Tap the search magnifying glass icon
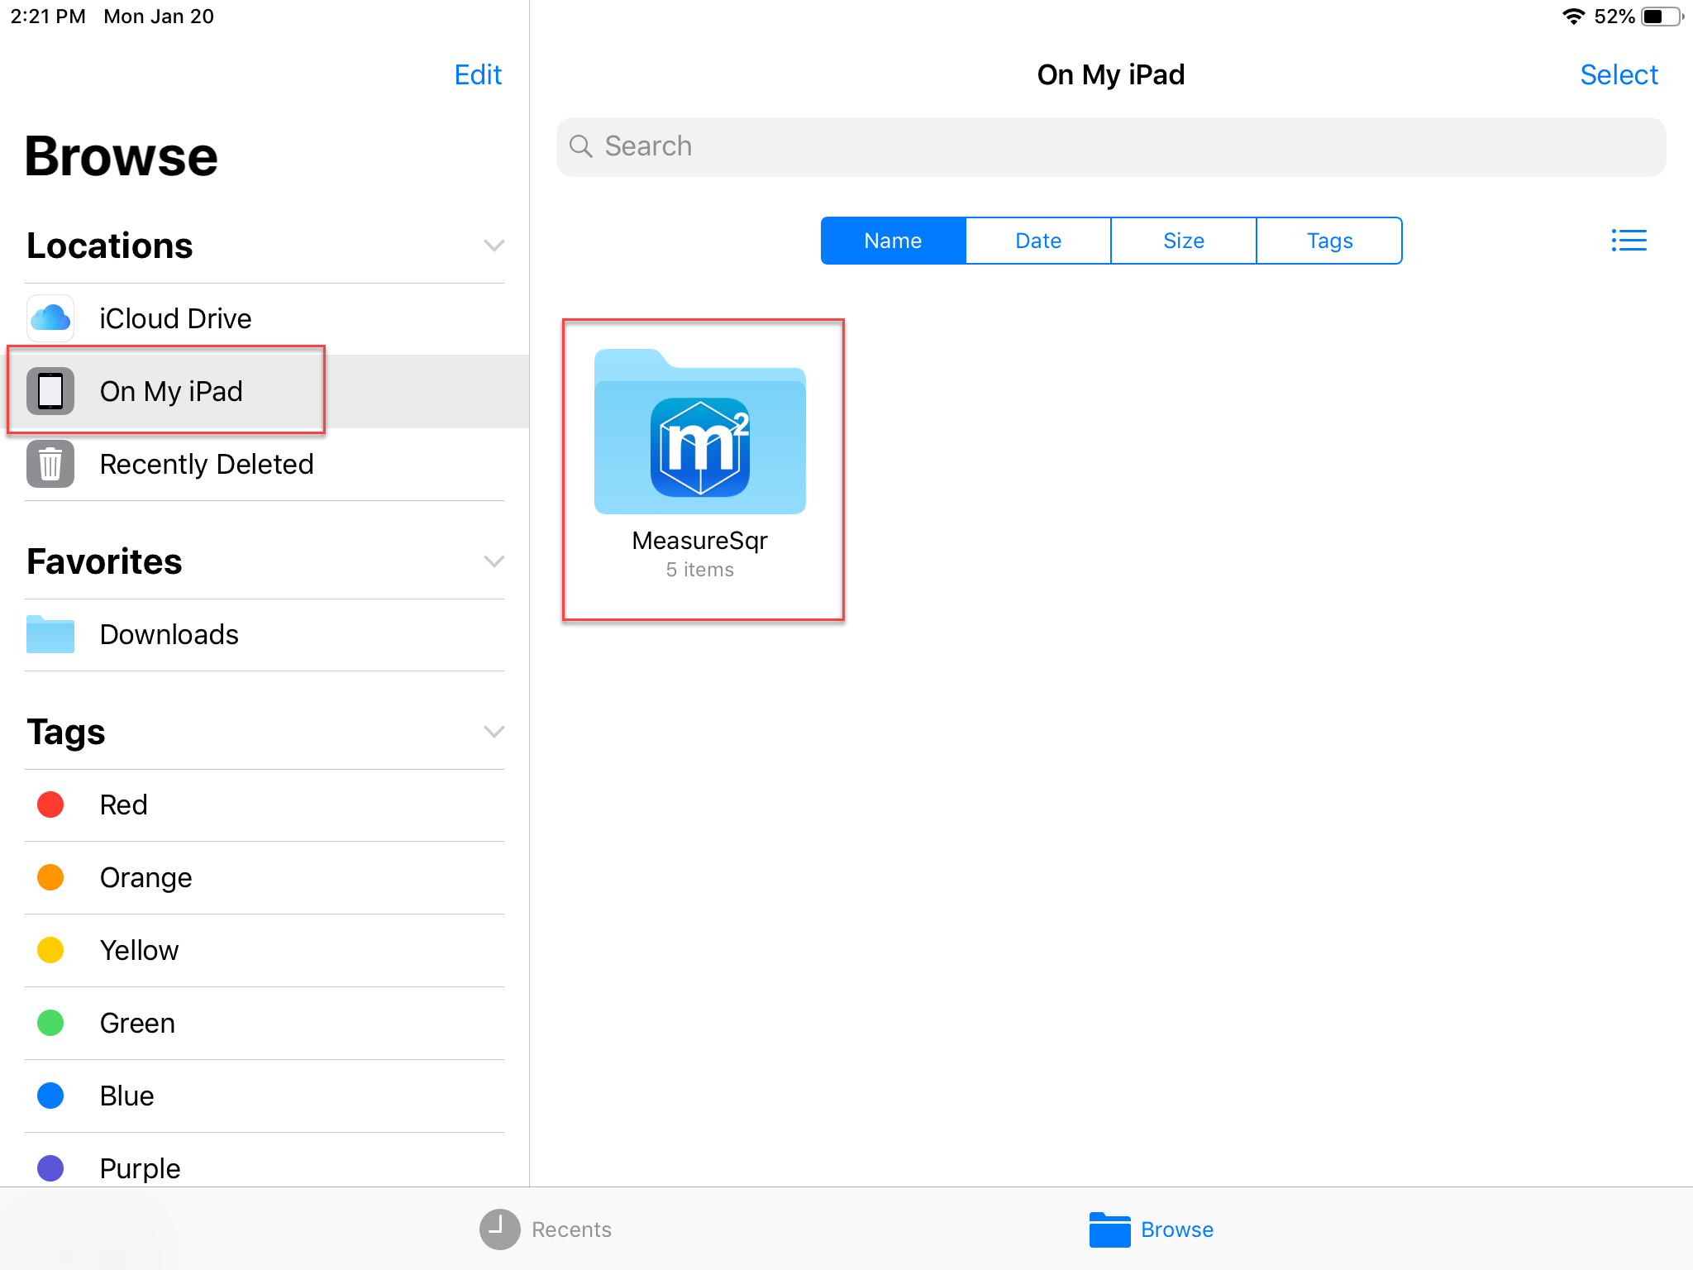Image resolution: width=1693 pixels, height=1270 pixels. click(581, 146)
